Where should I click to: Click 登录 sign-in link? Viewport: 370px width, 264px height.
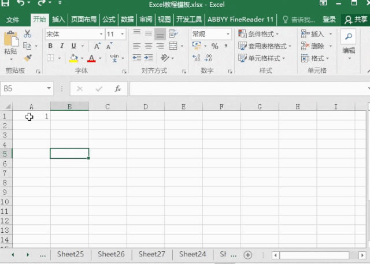(x=329, y=20)
